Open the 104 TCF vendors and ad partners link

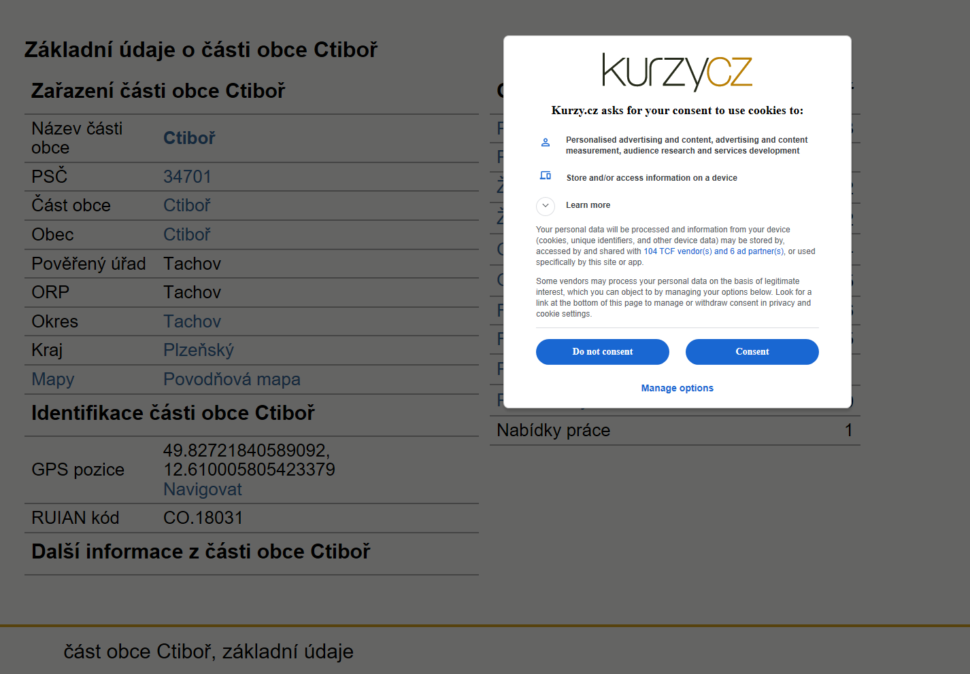coord(714,251)
